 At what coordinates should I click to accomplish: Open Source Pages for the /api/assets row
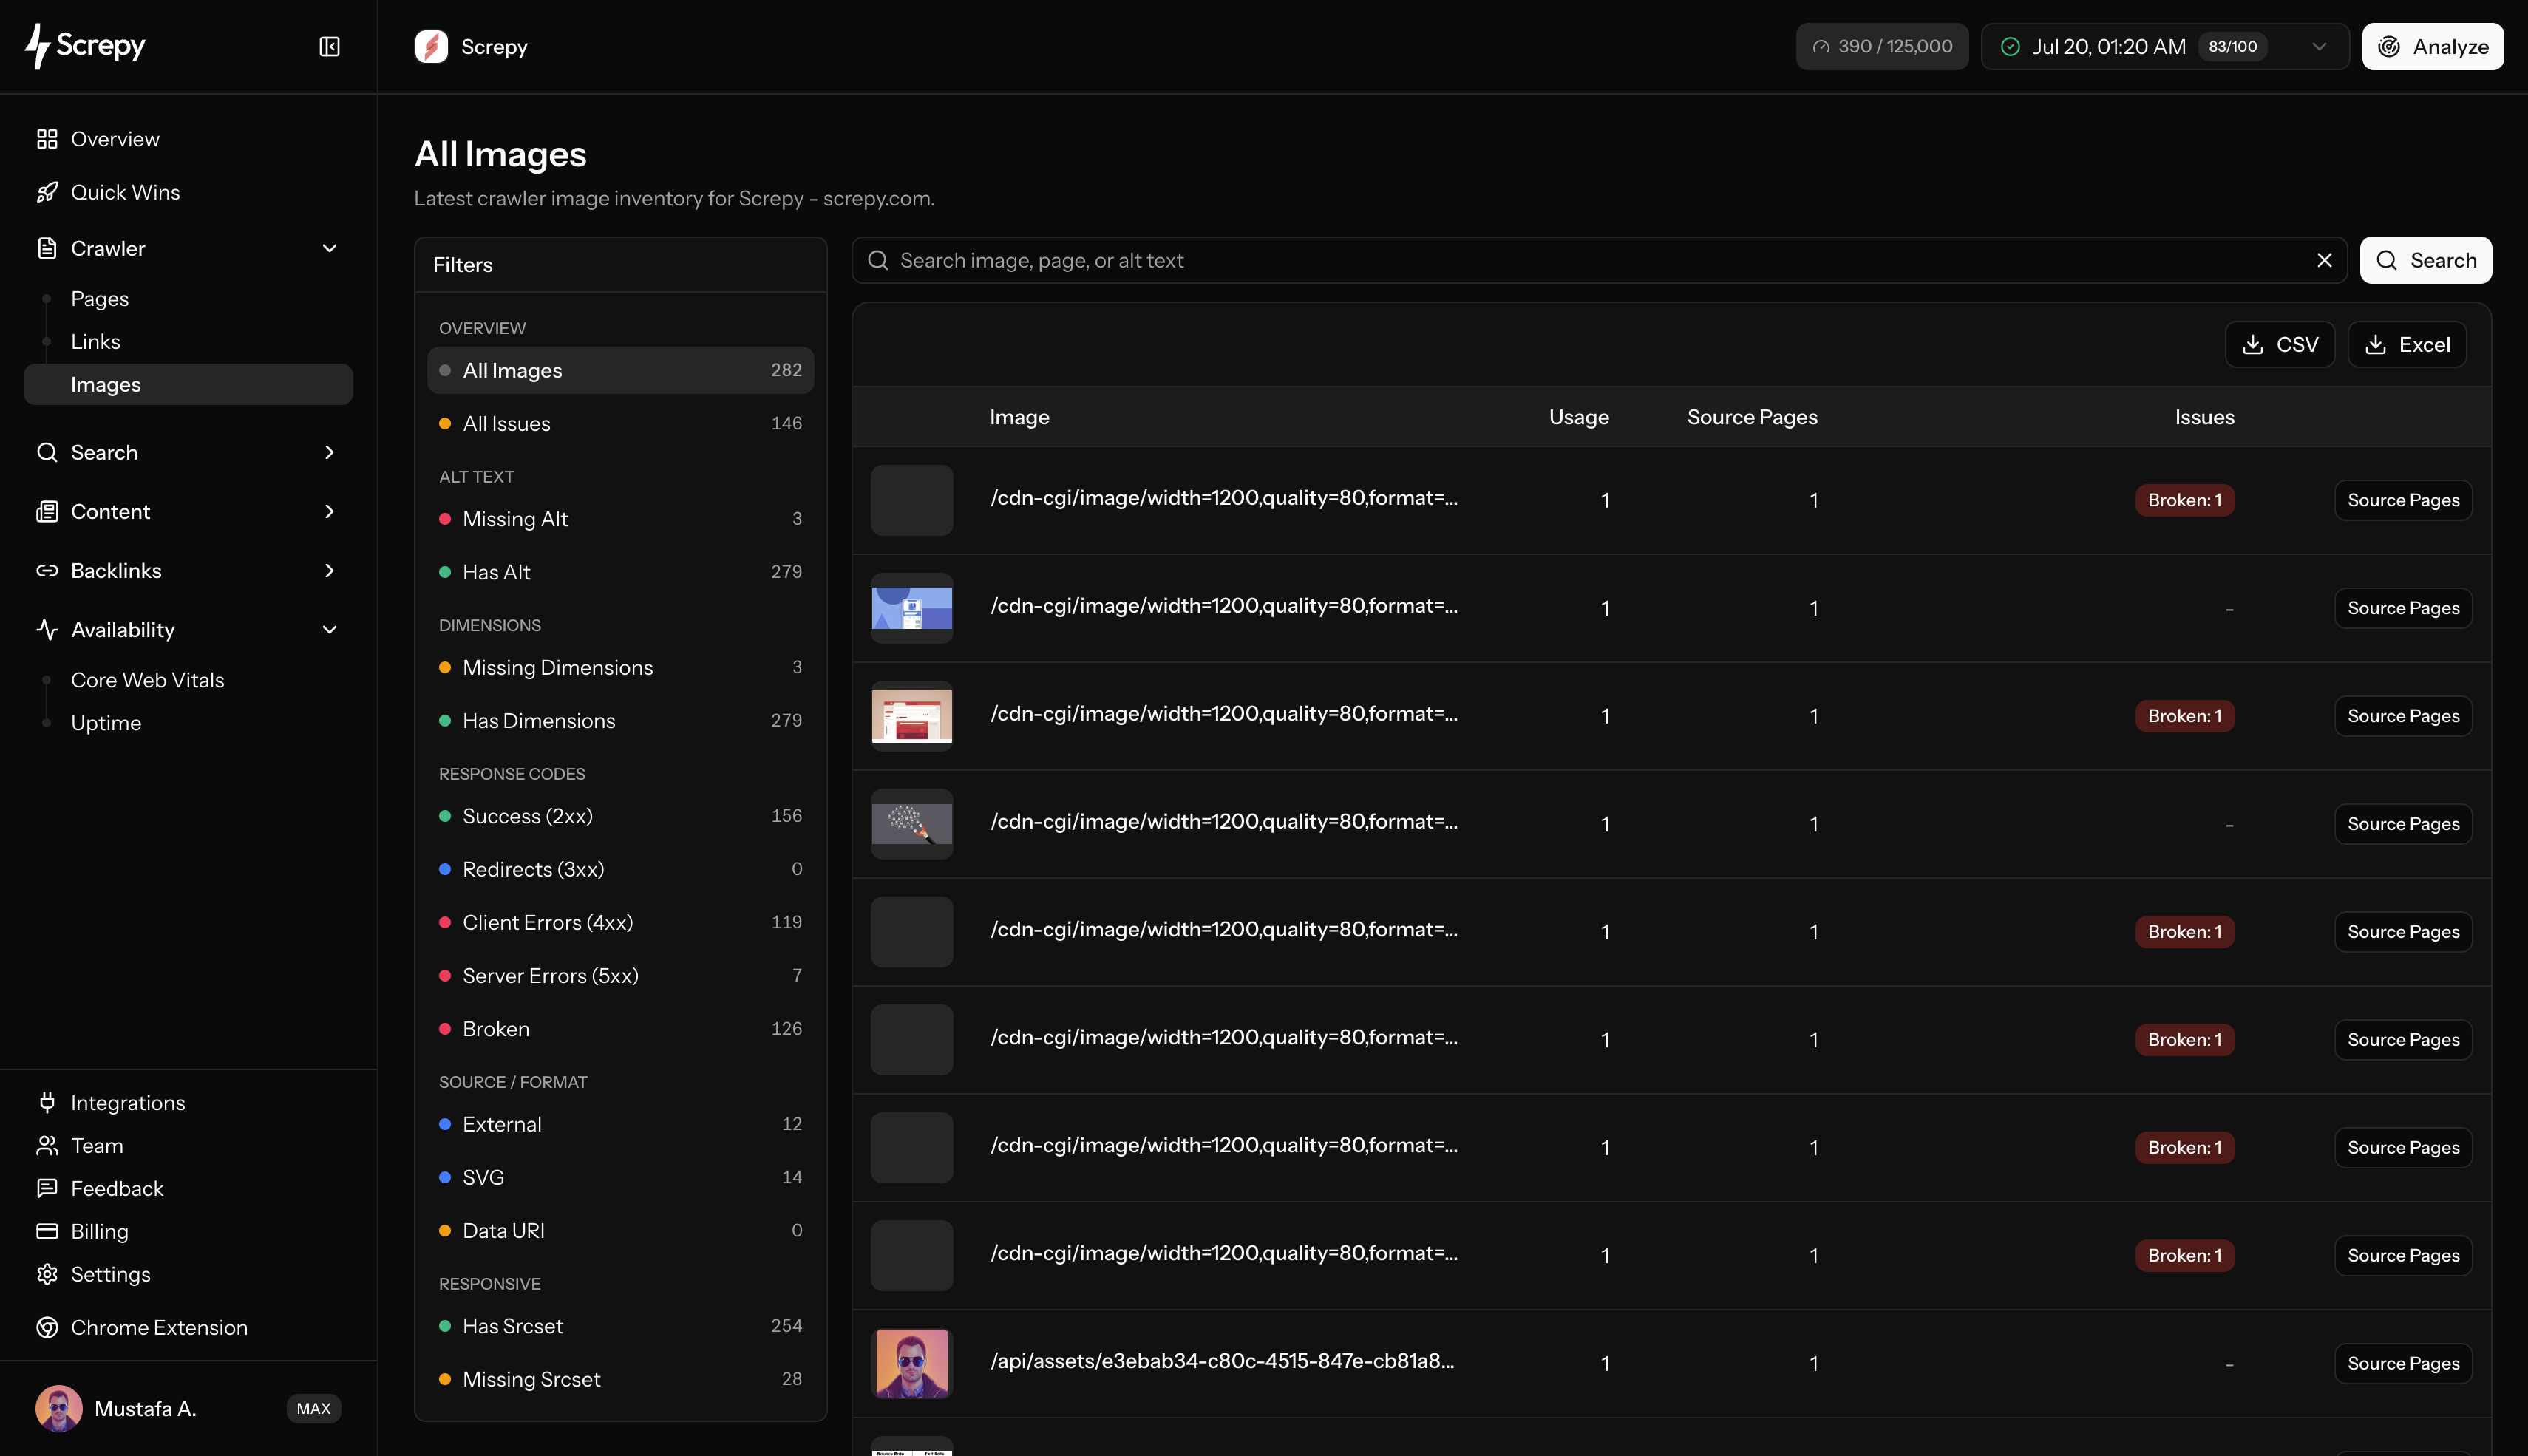click(2403, 1363)
